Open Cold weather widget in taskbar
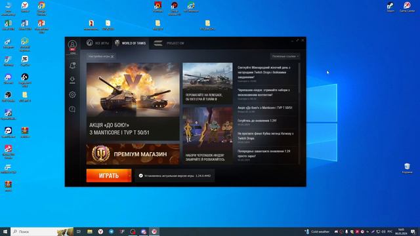 [317, 231]
